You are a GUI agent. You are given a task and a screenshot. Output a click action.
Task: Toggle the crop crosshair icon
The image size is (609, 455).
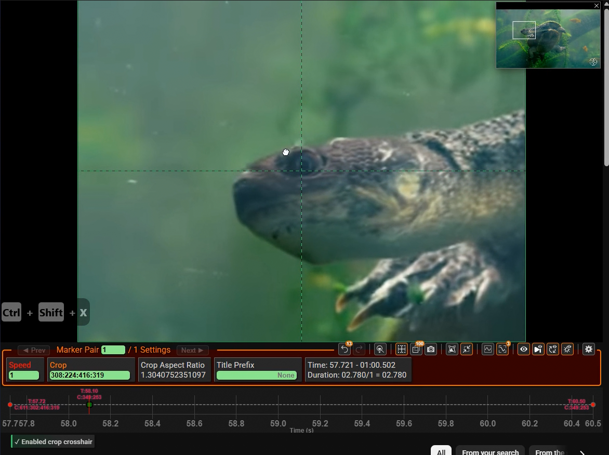(x=402, y=350)
